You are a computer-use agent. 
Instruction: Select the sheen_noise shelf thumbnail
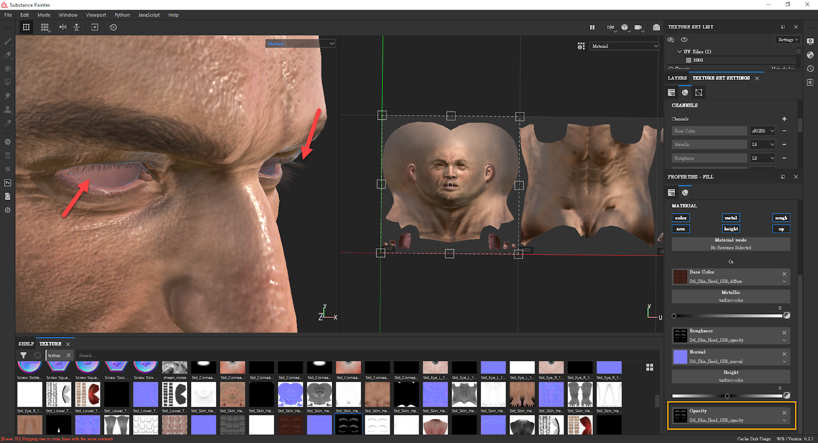click(174, 371)
